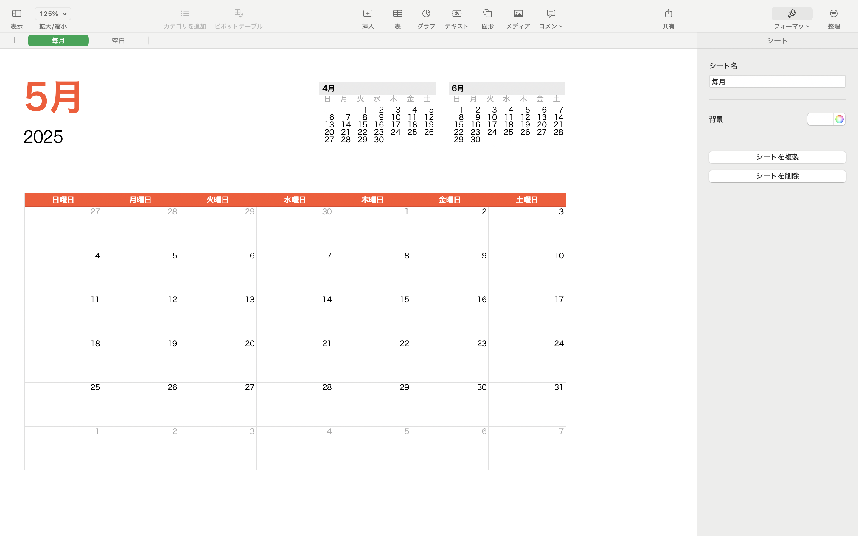Image resolution: width=858 pixels, height=536 pixels.
Task: Open the Shape (図形) toolbar icon
Action: (487, 14)
